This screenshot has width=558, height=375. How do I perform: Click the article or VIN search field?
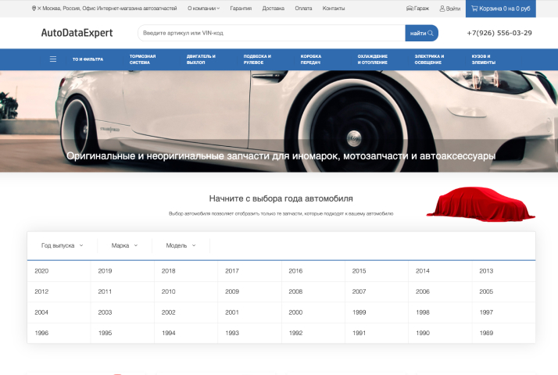271,33
